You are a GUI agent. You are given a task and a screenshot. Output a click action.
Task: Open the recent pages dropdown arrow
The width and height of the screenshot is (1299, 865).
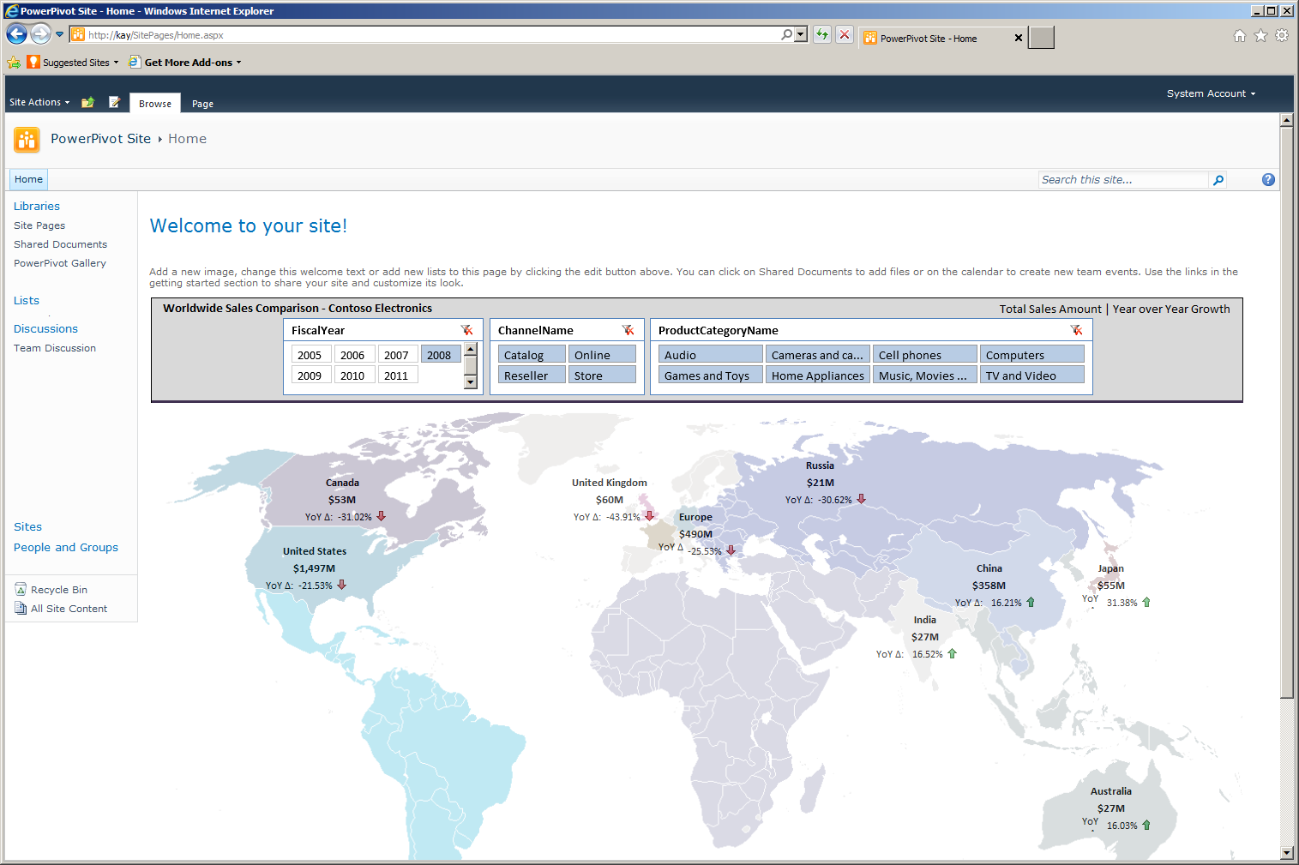pyautogui.click(x=59, y=34)
